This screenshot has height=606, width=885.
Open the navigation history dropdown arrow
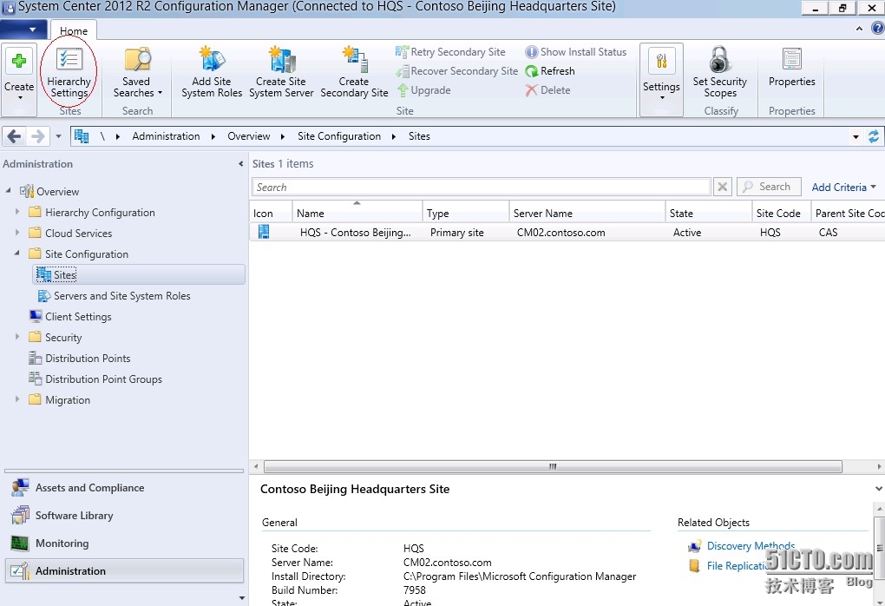point(58,136)
